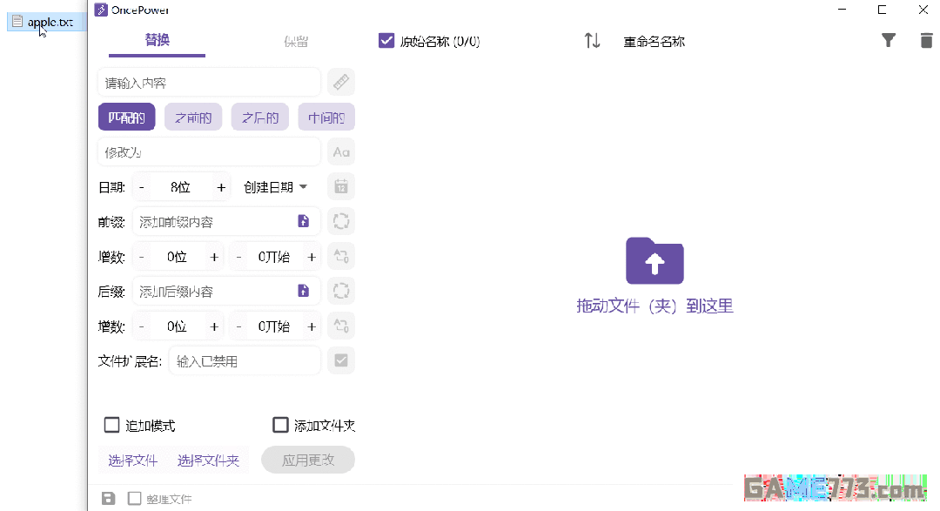Click the trash icon to clear the file list
Image resolution: width=940 pixels, height=511 pixels.
(x=926, y=40)
